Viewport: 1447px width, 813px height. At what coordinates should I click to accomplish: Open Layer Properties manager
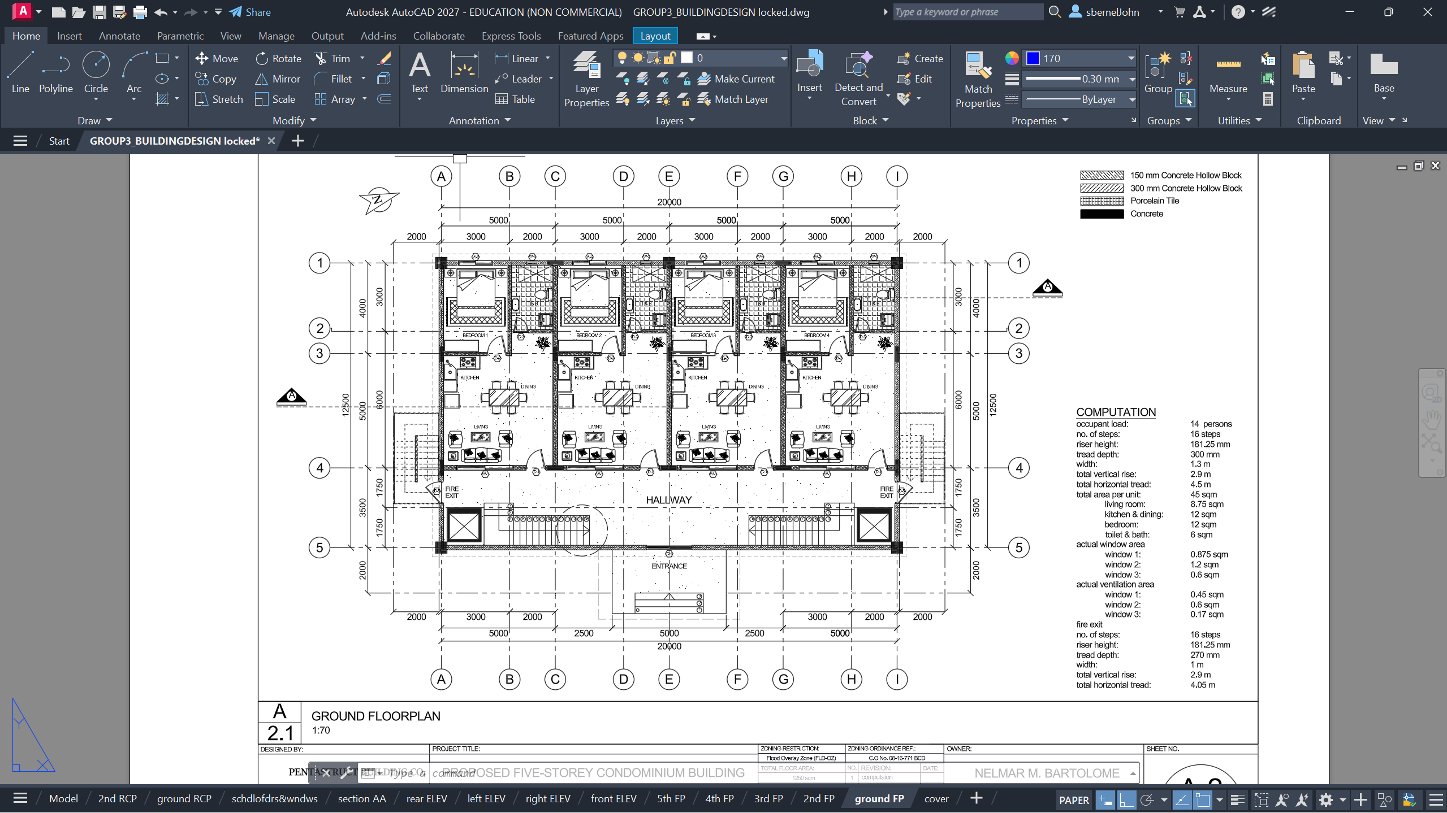click(586, 79)
